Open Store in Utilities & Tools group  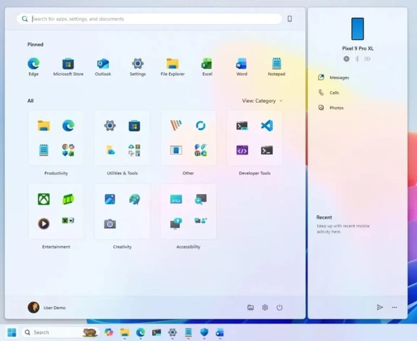[134, 125]
